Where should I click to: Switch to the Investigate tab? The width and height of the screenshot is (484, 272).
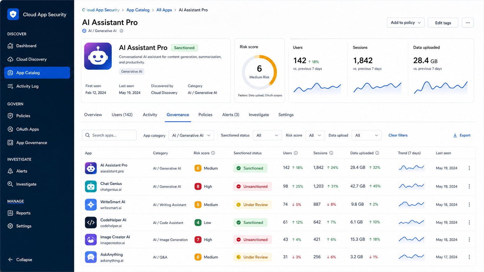coord(259,115)
